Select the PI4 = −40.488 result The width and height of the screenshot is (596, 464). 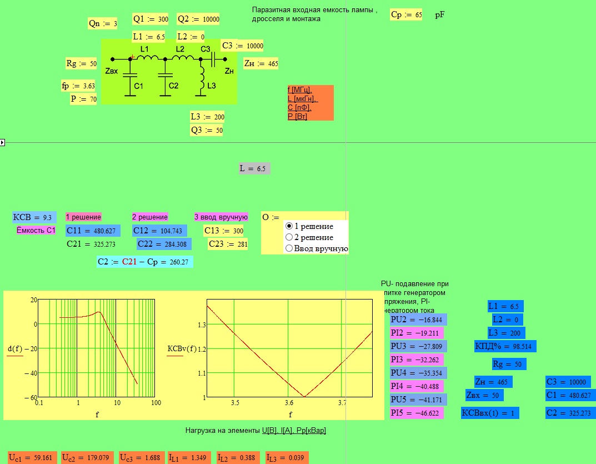(417, 386)
